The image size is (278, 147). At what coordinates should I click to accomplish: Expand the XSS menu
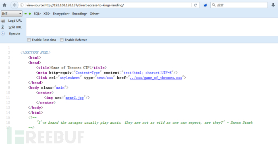47,14
